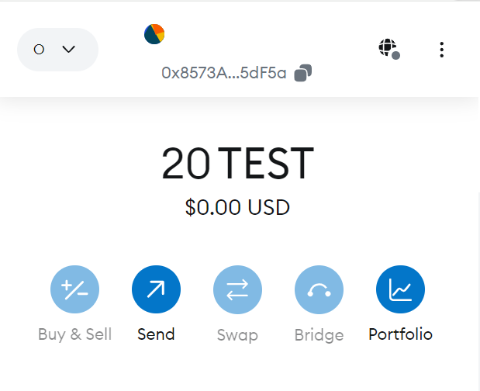Click the Buy & Sell circular icon
The height and width of the screenshot is (391, 480).
point(74,289)
